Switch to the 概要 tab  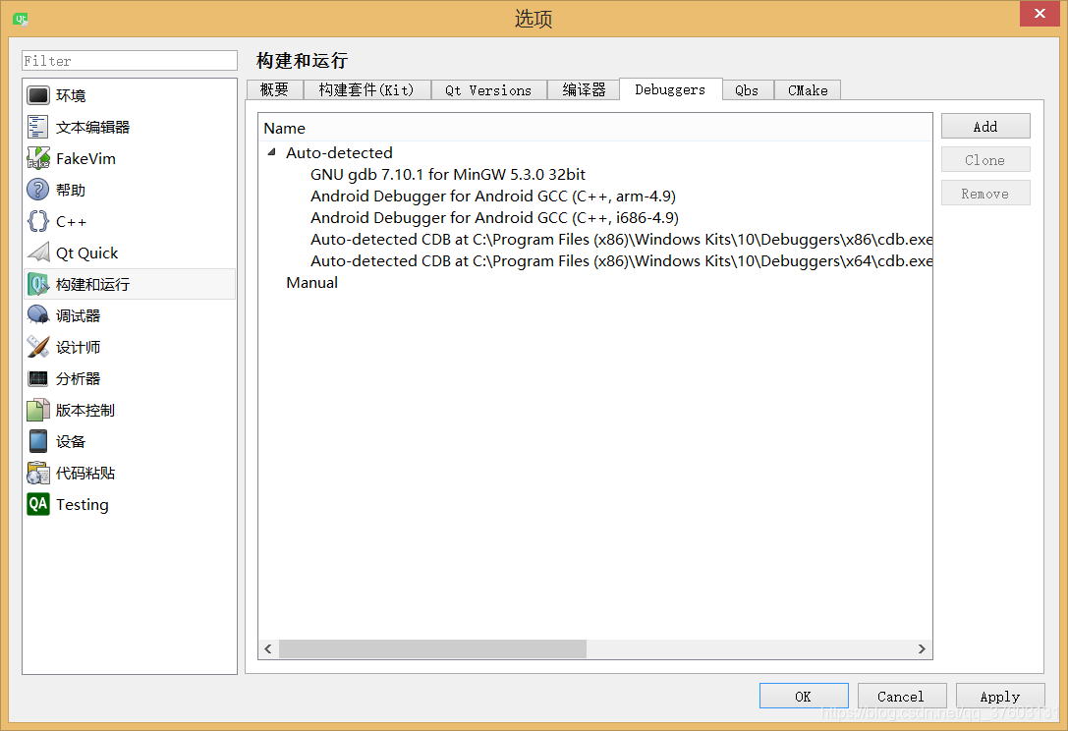point(274,90)
